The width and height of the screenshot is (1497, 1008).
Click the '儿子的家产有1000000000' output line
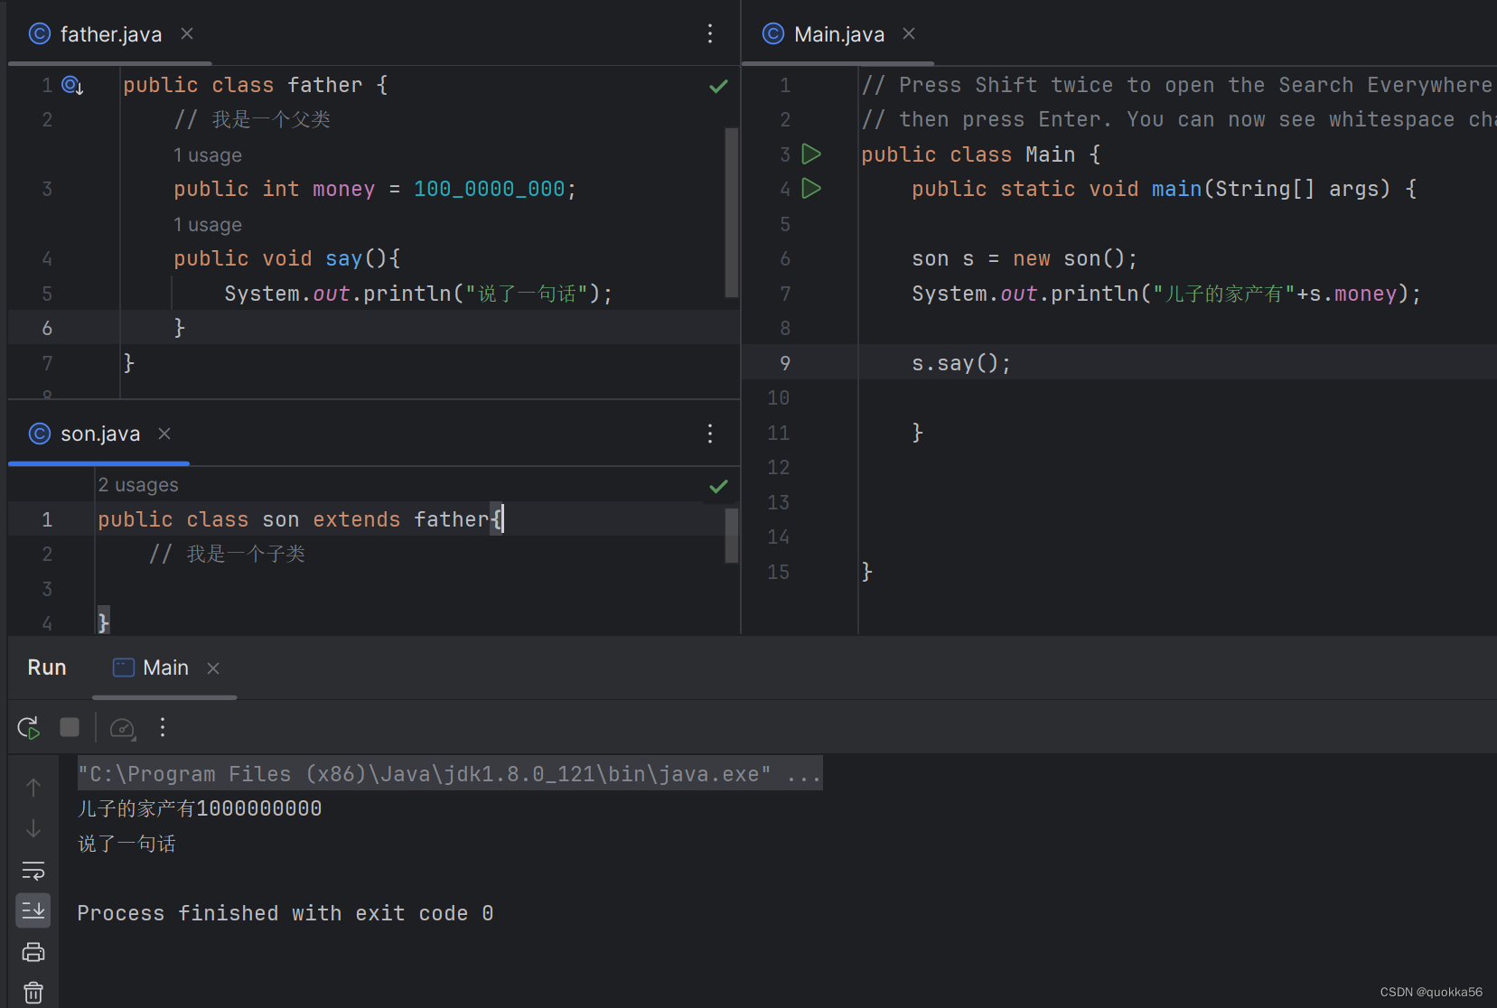(200, 808)
